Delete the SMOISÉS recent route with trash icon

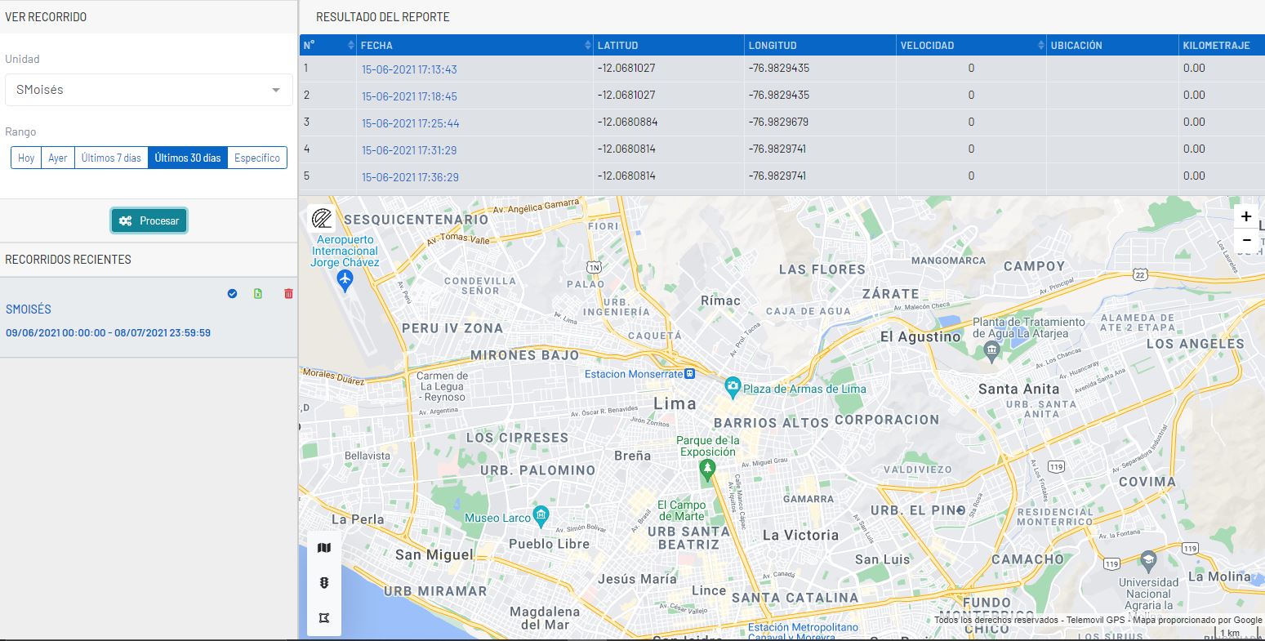(x=288, y=293)
